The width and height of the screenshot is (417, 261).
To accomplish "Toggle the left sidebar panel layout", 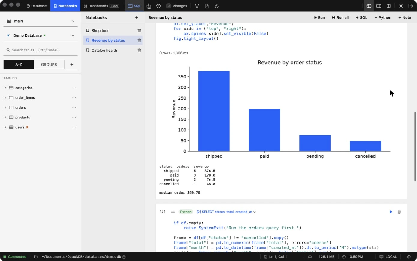I will click(369, 6).
